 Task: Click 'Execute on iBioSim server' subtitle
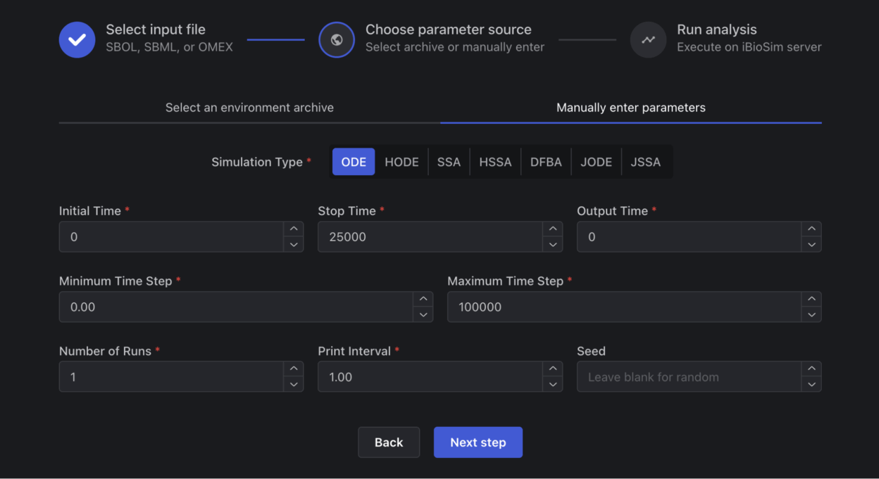pyautogui.click(x=749, y=47)
